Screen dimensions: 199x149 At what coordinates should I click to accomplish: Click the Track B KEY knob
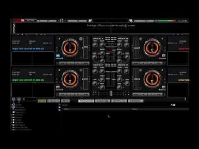(126, 45)
